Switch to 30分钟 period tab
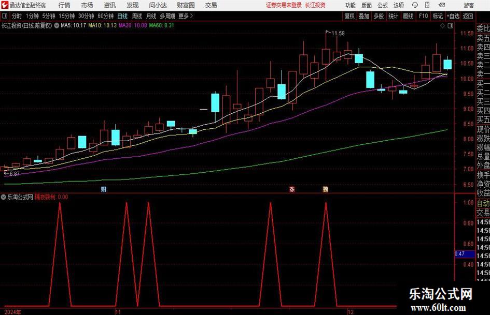Viewport: 490px width, 315px height. (86, 16)
